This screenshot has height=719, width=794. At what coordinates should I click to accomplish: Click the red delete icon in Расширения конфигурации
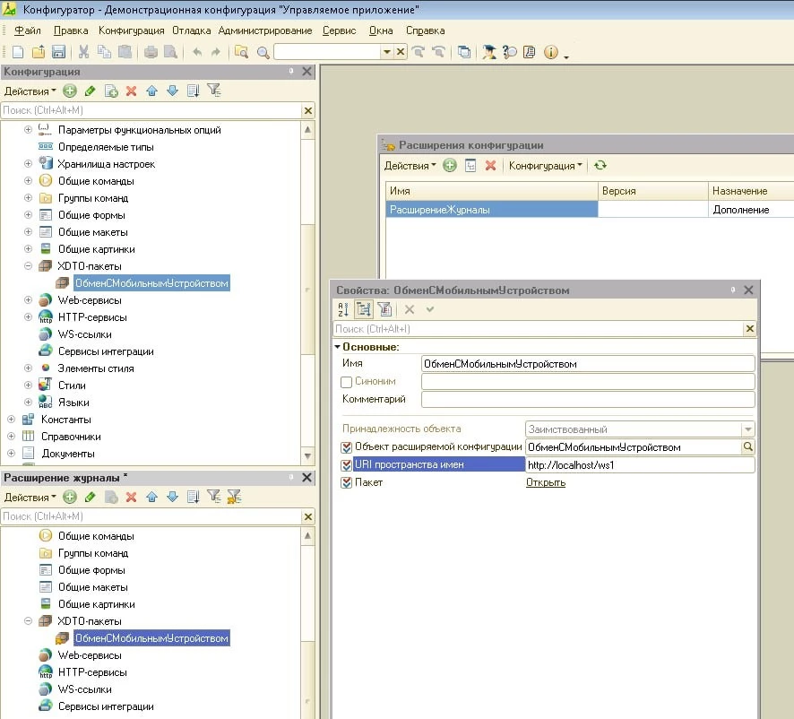click(490, 166)
